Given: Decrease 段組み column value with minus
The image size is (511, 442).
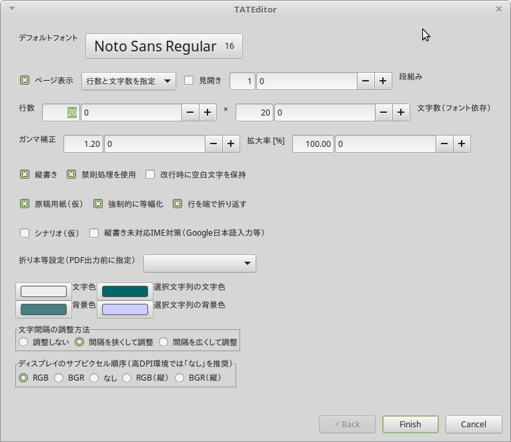Looking at the screenshot, I should (366, 81).
